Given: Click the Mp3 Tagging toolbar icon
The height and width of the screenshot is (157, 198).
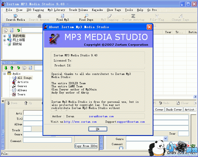Looking at the screenshot, I should [110, 16].
